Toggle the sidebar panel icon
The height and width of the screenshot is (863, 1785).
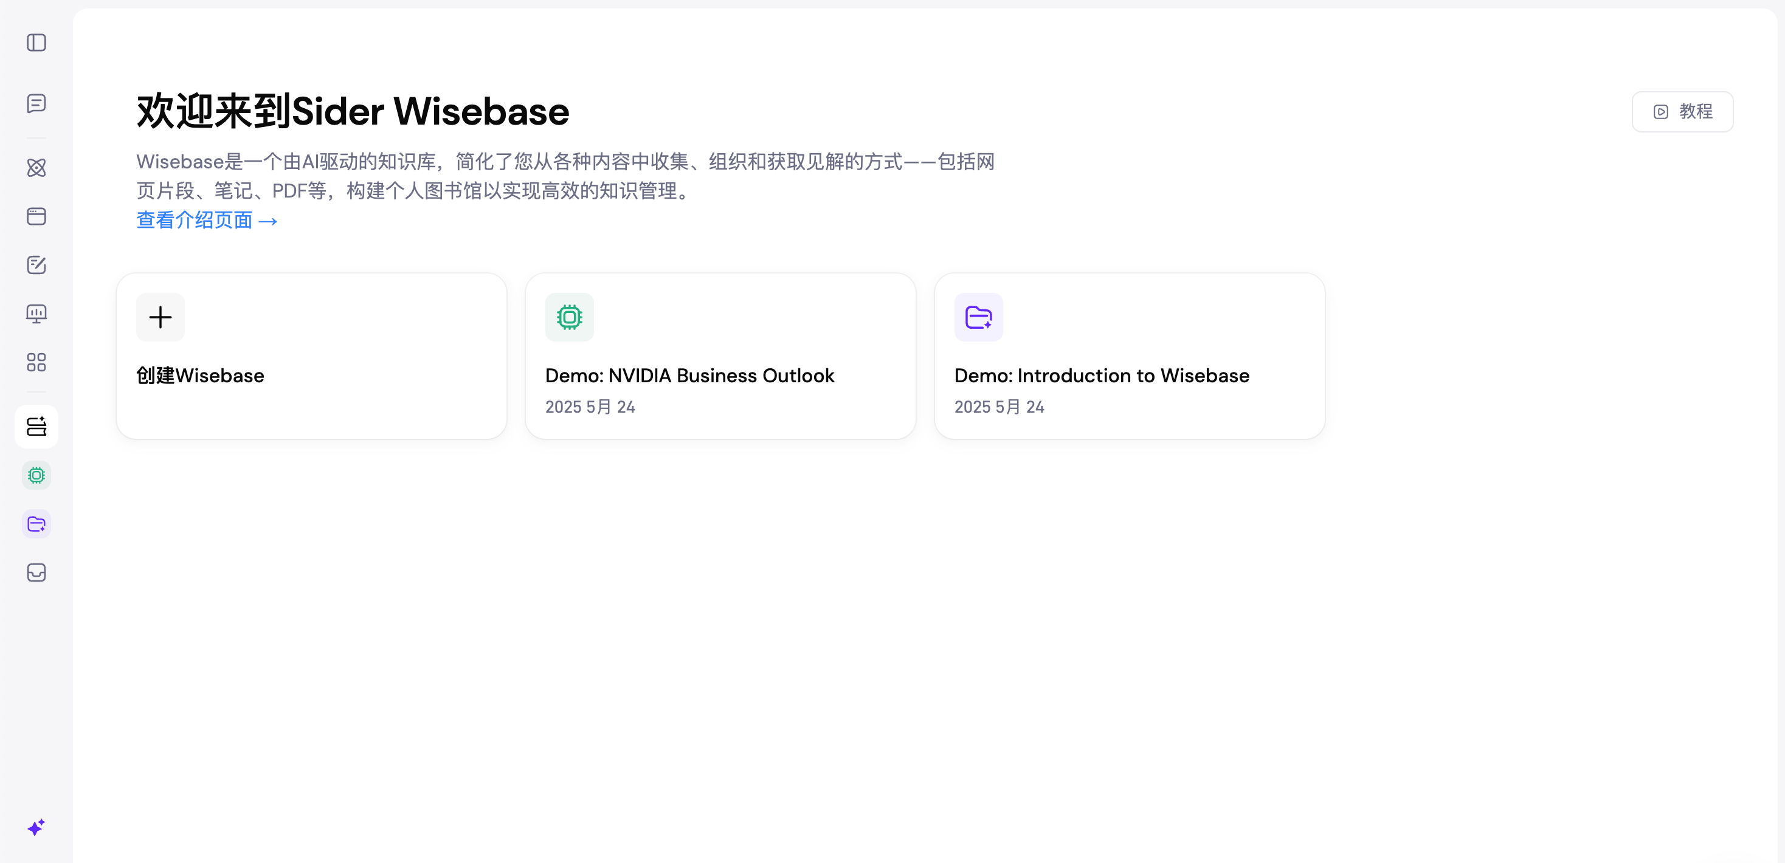tap(36, 43)
